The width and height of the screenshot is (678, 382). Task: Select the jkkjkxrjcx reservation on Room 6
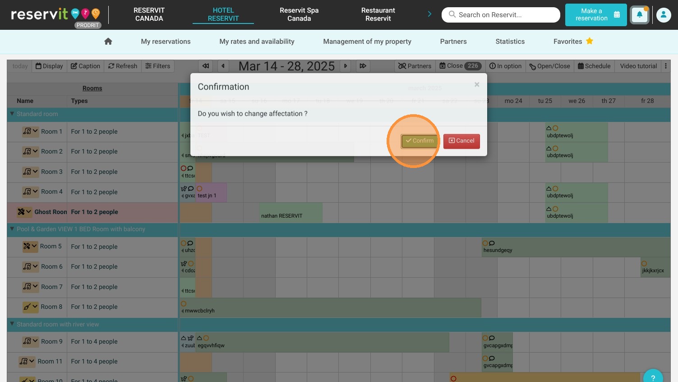(655, 267)
